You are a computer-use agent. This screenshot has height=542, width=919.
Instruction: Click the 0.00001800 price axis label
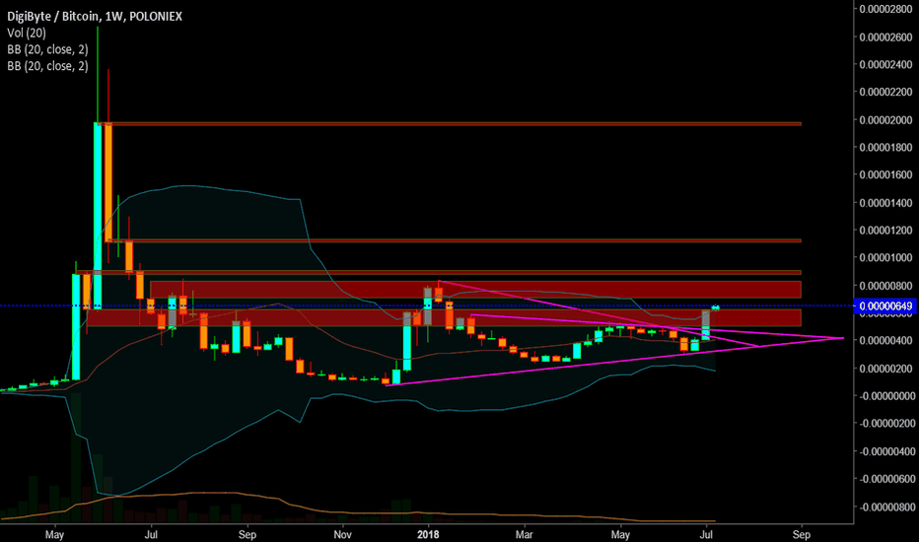pyautogui.click(x=885, y=147)
